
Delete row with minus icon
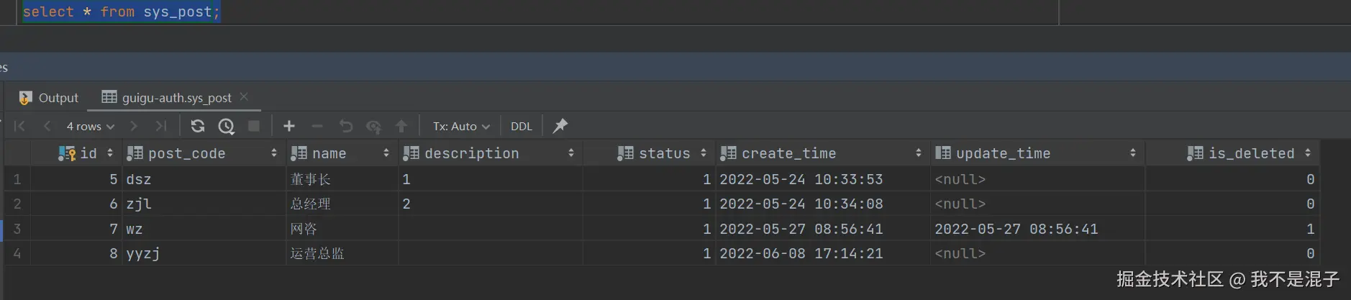coord(317,126)
